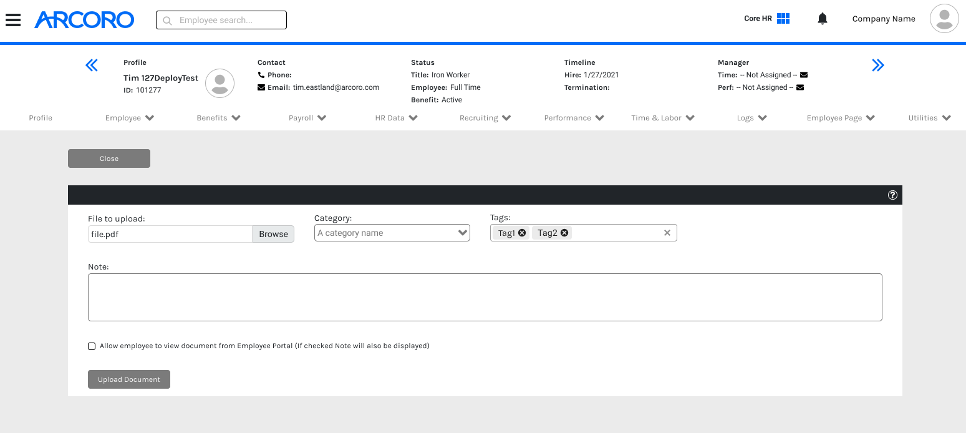
Task: Open help question mark icon
Action: [x=892, y=195]
